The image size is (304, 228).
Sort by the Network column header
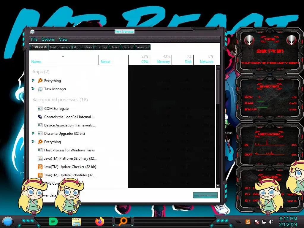pyautogui.click(x=204, y=60)
